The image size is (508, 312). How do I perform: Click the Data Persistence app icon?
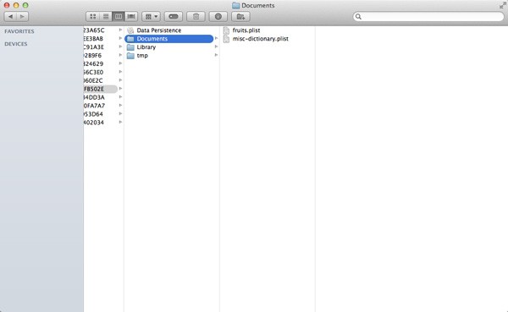(130, 30)
